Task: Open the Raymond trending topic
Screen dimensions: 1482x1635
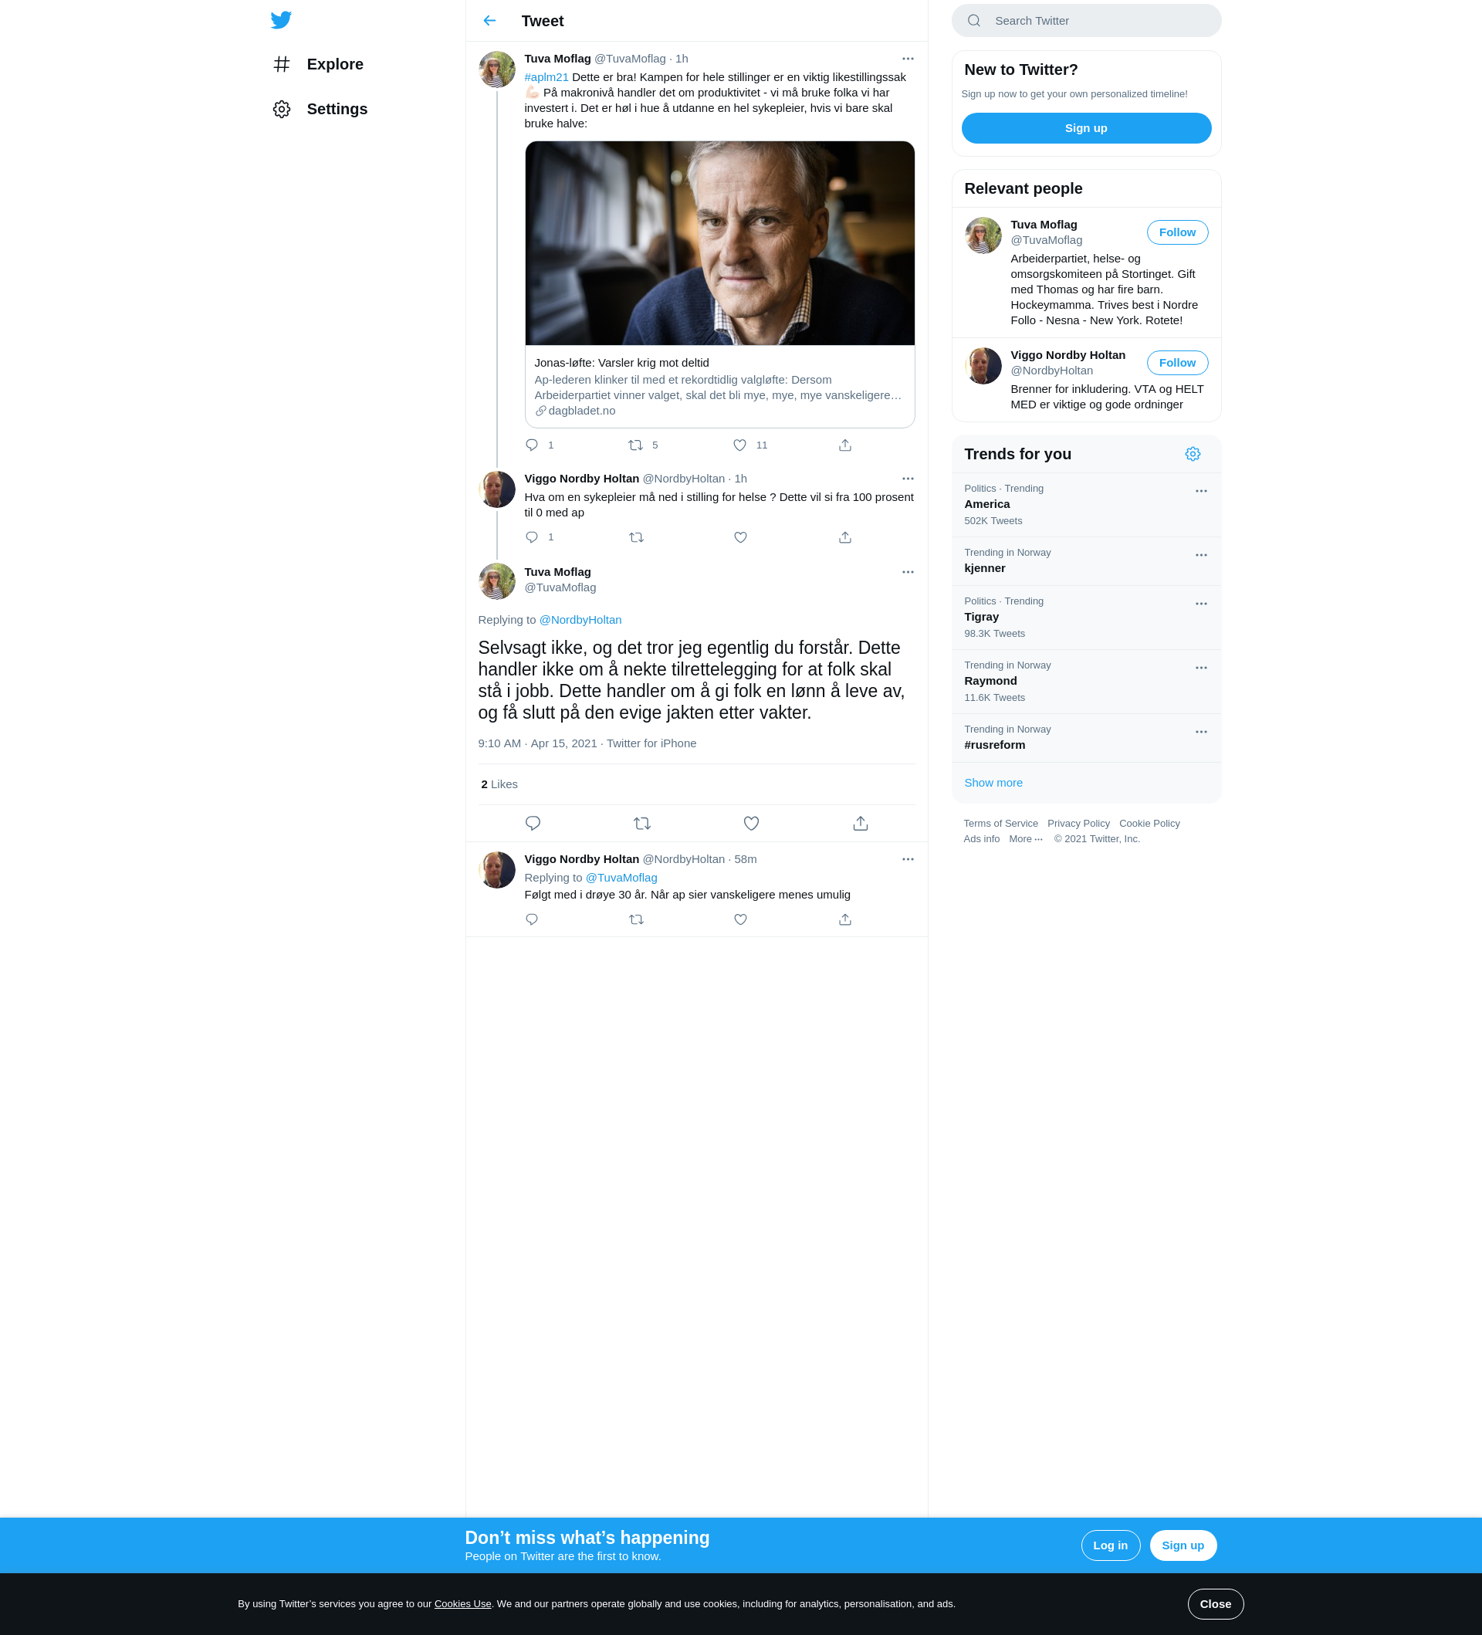Action: (x=1085, y=681)
